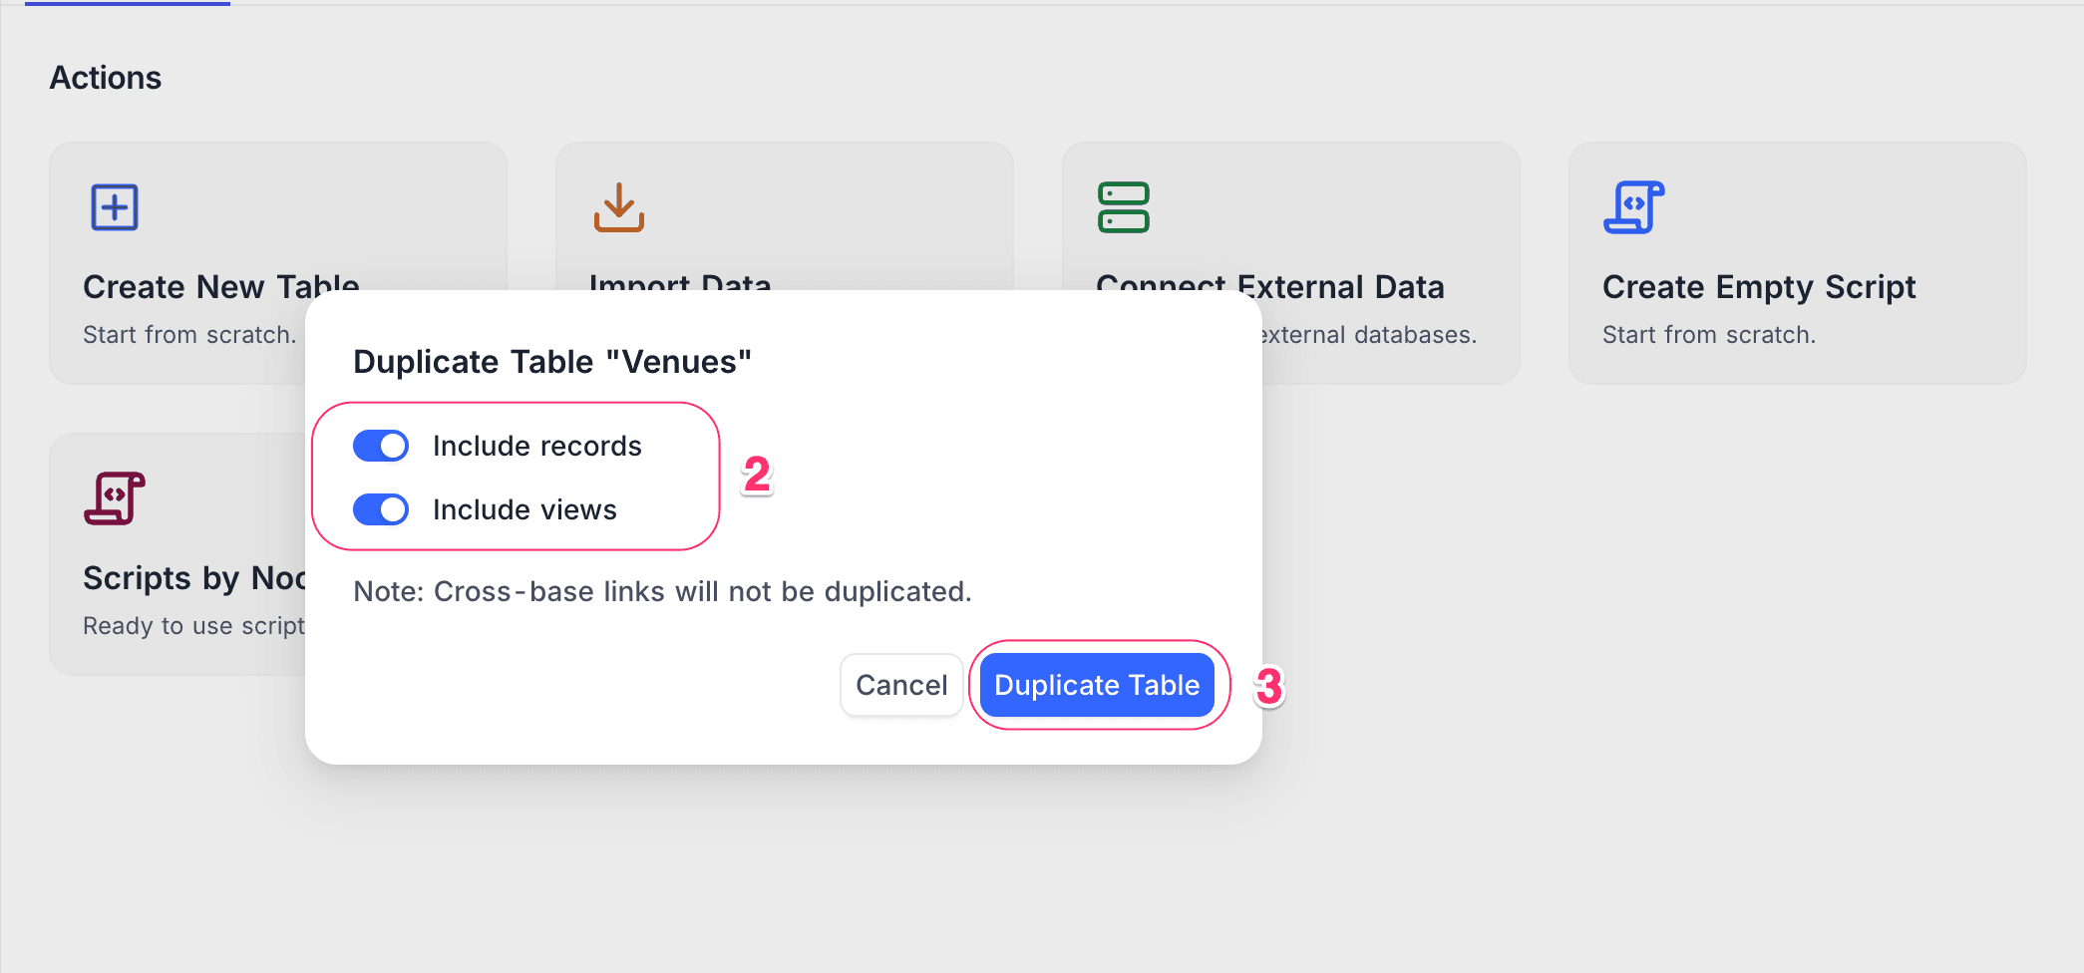Click the Duplicate Table "Venues" dialog heading
2084x973 pixels.
coord(552,362)
